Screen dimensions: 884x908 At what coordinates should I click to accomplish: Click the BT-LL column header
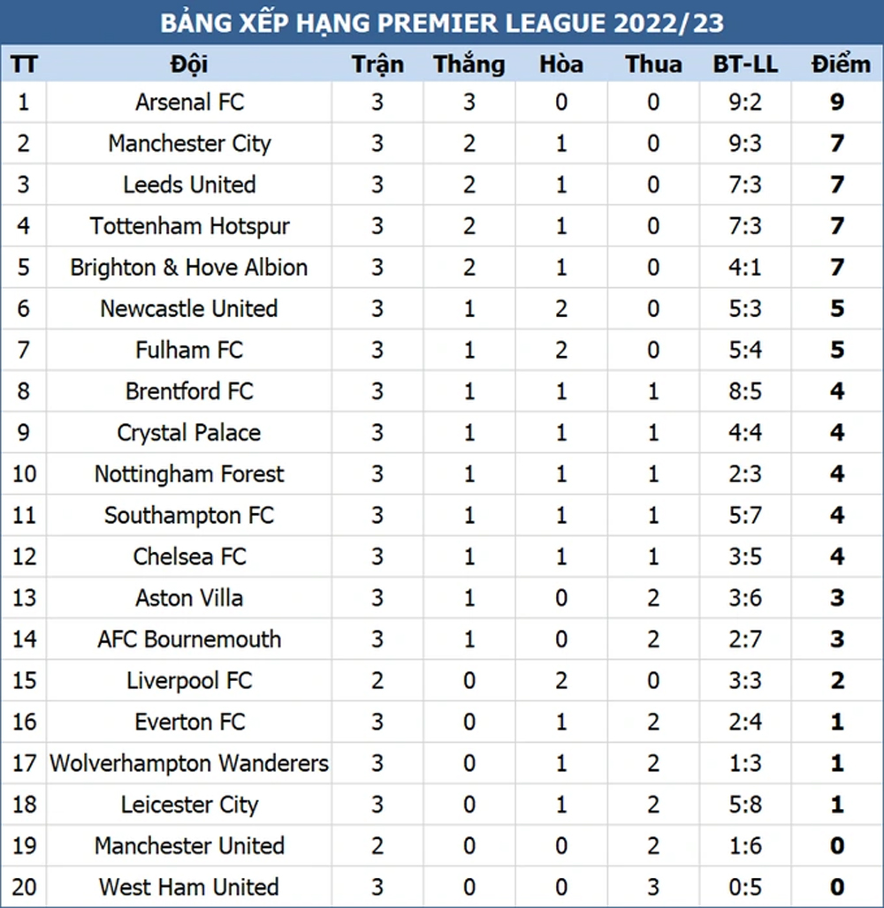pos(745,64)
